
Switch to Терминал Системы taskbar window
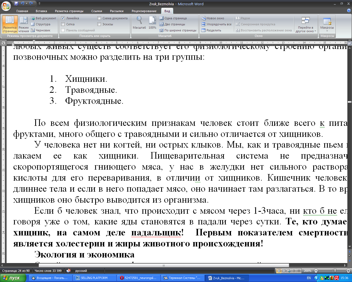click(x=183, y=278)
